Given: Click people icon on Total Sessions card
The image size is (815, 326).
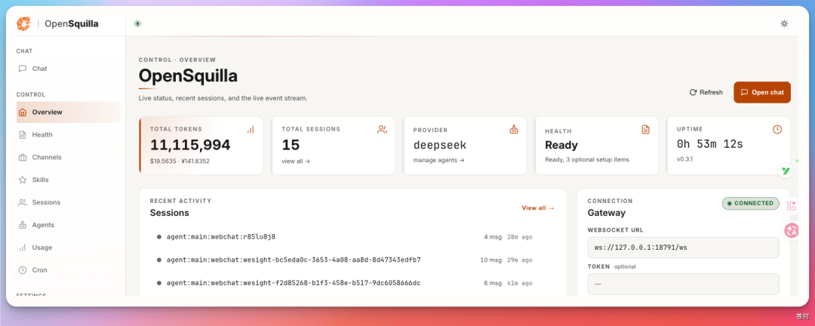Looking at the screenshot, I should (x=382, y=130).
